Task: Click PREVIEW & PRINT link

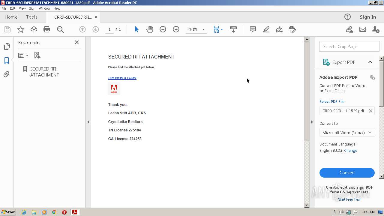Action: click(x=122, y=78)
